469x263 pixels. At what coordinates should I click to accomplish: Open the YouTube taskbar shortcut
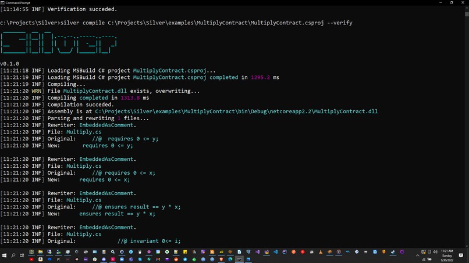pyautogui.click(x=31, y=259)
